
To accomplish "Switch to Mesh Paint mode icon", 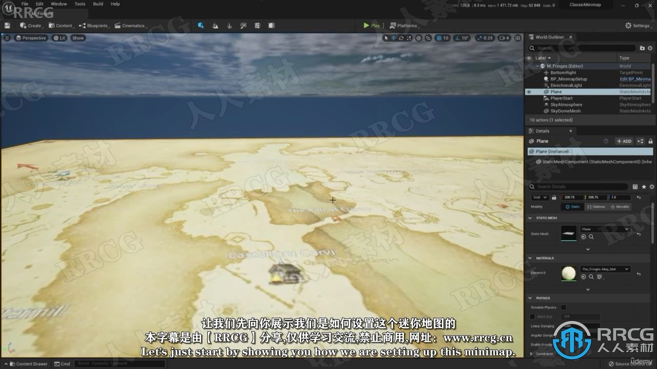I will (243, 26).
